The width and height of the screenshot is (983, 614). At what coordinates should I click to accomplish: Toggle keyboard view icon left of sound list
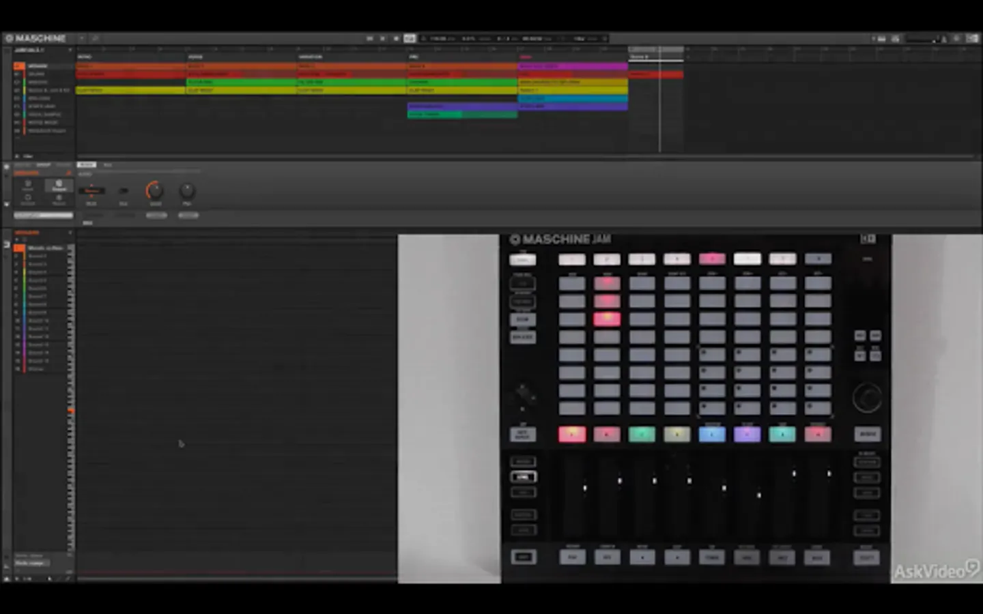7,244
